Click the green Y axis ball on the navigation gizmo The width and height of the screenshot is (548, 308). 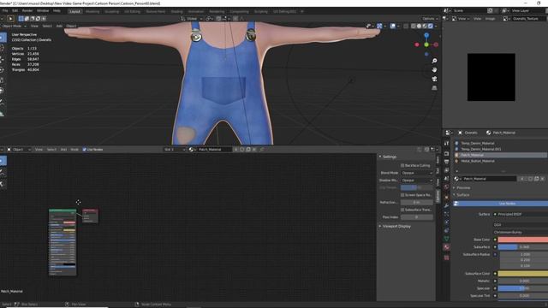[x=426, y=44]
